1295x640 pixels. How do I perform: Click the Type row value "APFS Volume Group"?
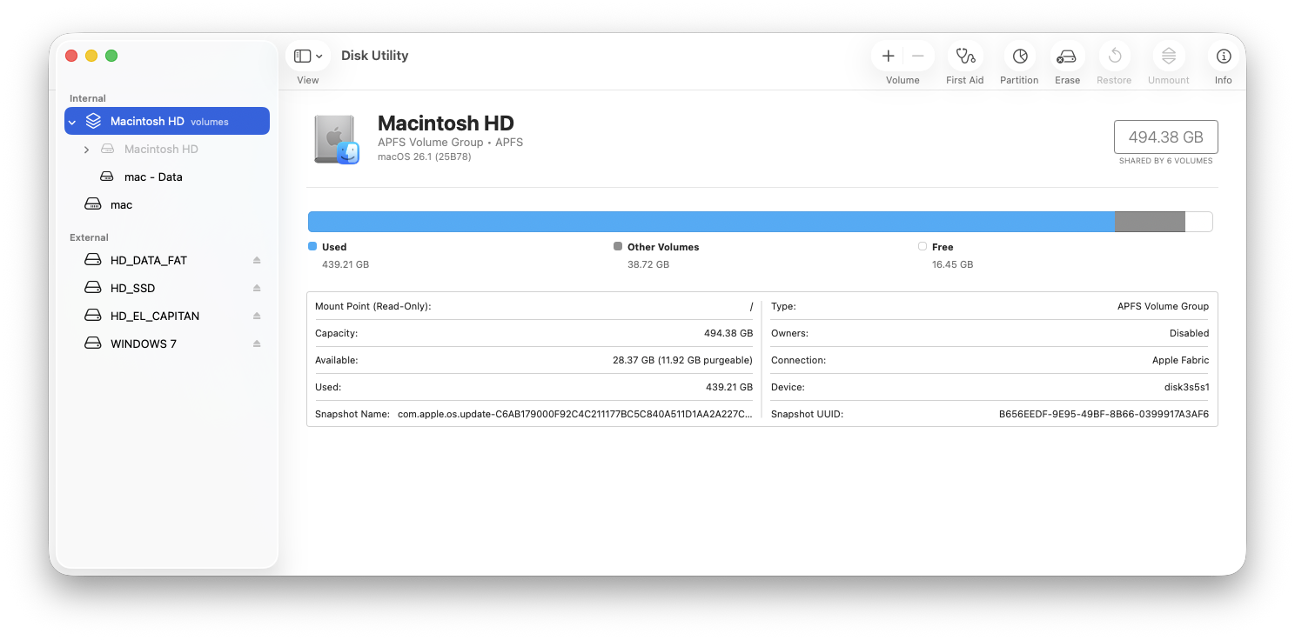(x=1163, y=306)
